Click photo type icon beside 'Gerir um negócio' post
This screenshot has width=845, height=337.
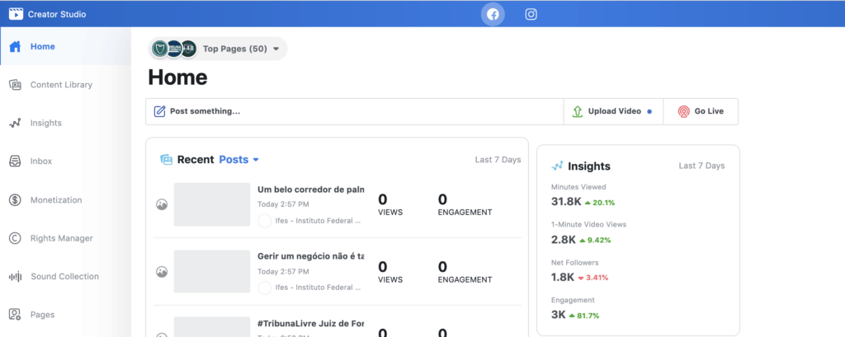pos(162,272)
